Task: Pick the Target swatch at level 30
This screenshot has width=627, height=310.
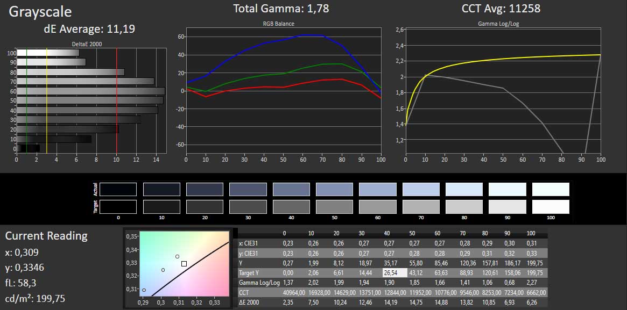Action: (x=248, y=207)
